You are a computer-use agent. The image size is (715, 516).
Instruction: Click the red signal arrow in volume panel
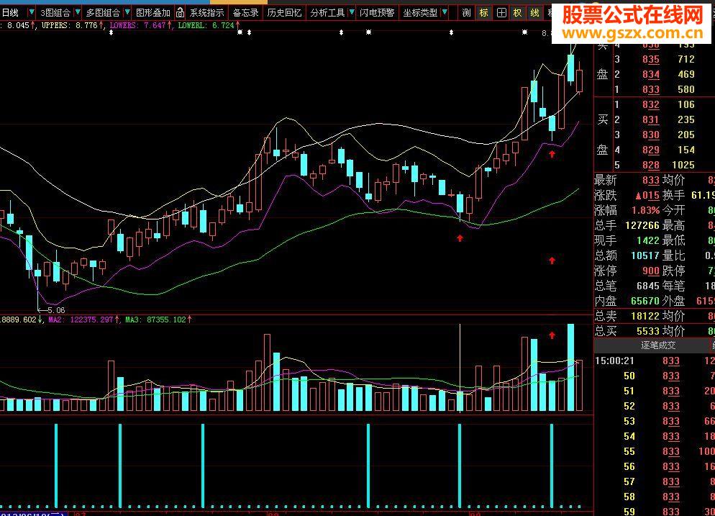click(x=552, y=335)
